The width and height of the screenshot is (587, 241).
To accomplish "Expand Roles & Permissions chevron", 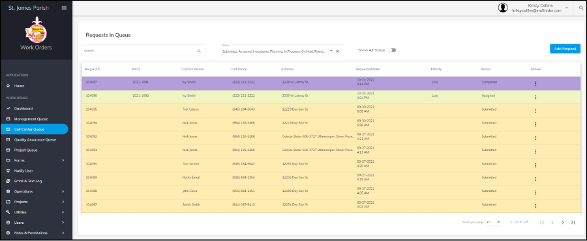I will [63, 233].
